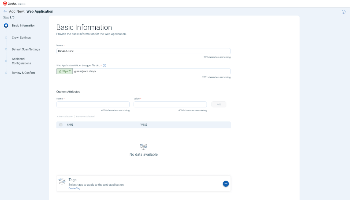
Task: Click the Custom Attributes heading
Action: [68, 91]
